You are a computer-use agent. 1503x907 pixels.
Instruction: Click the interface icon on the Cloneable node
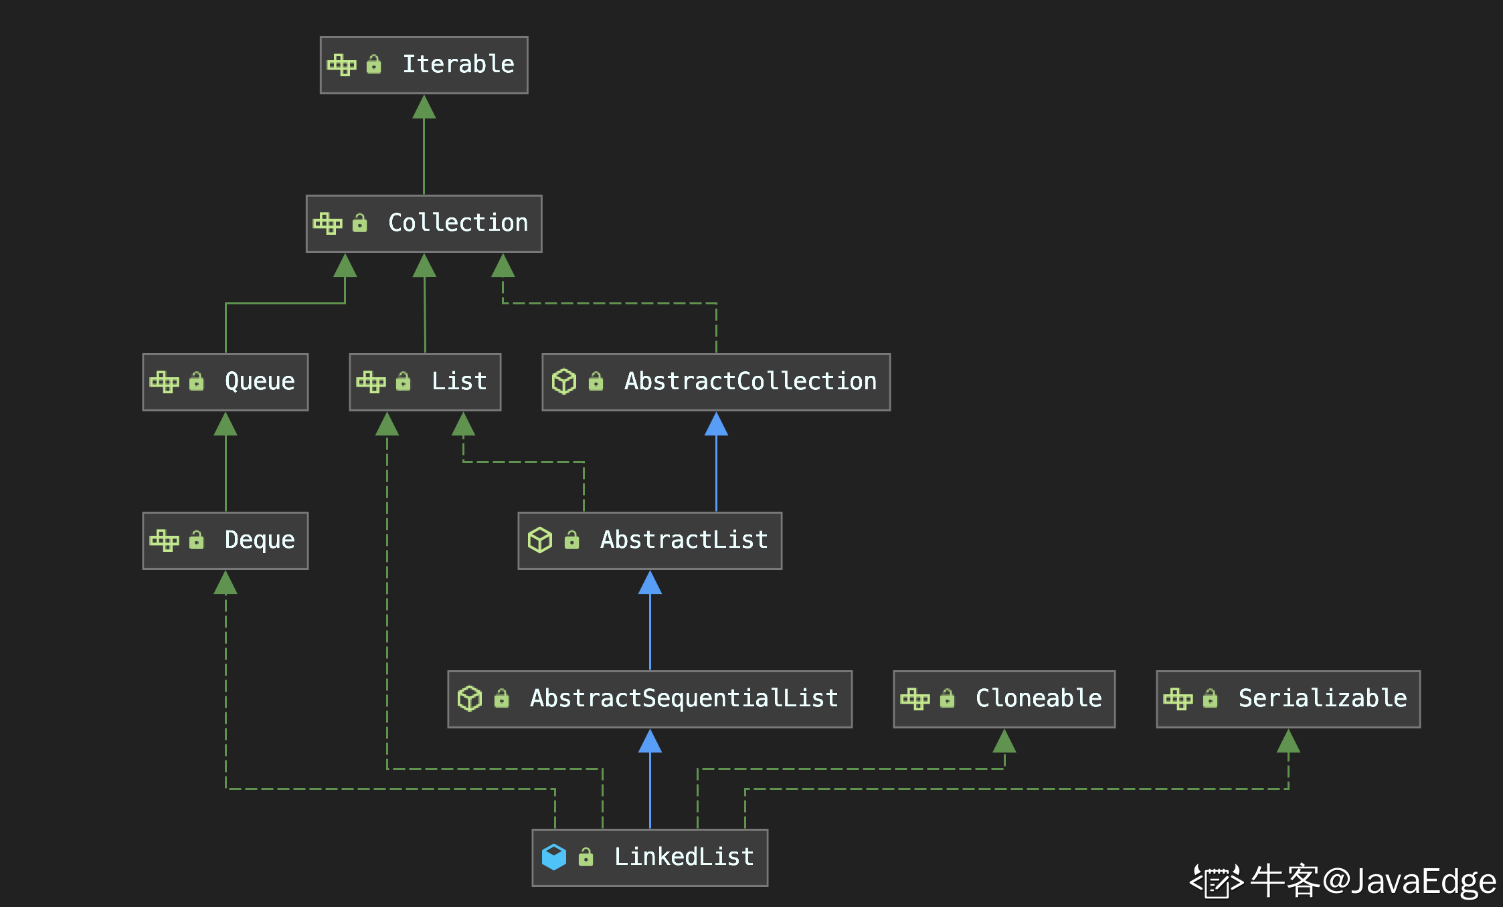coord(915,699)
